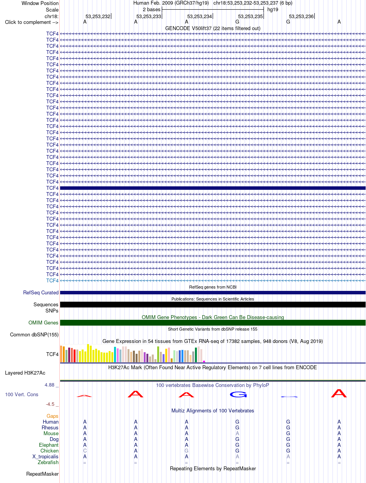Click the 'C' base in Chicken row

coord(85,451)
